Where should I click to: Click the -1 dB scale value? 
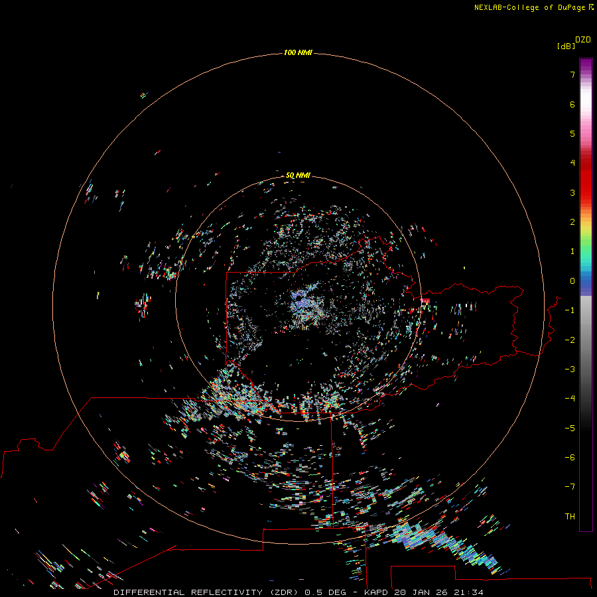[x=570, y=310]
